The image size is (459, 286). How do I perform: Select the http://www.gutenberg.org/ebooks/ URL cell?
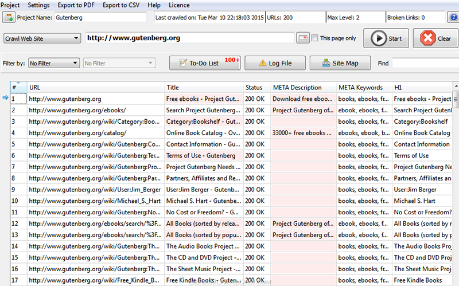point(96,110)
